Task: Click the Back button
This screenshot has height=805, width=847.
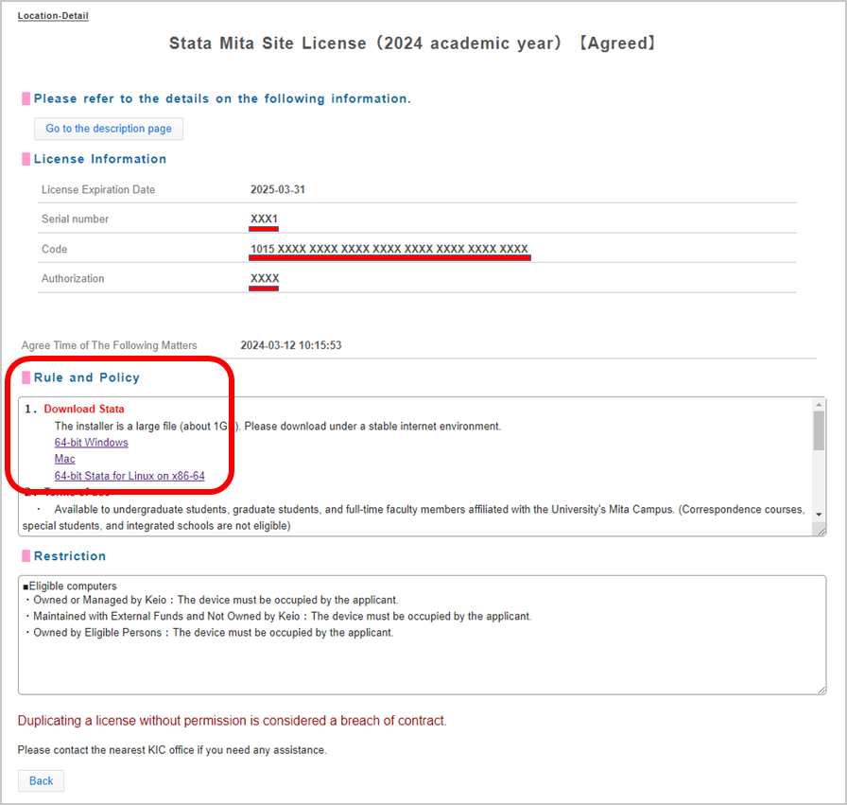Action: pos(41,780)
